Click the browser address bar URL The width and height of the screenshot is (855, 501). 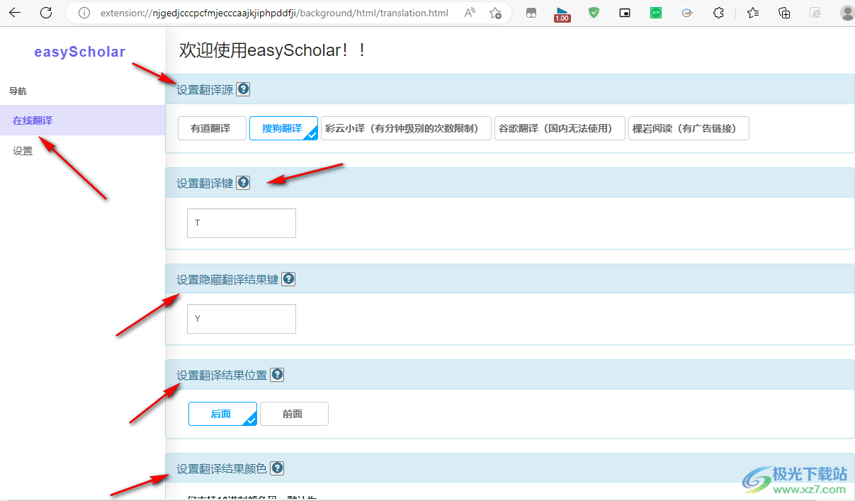tap(274, 13)
